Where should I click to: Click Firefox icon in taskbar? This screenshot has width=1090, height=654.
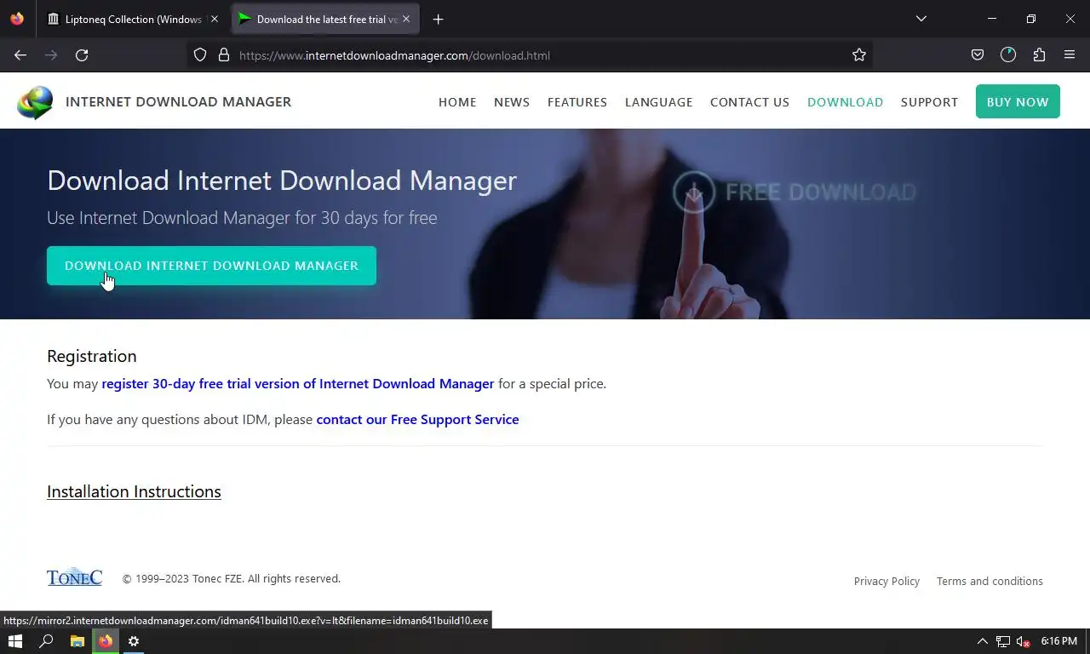106,641
